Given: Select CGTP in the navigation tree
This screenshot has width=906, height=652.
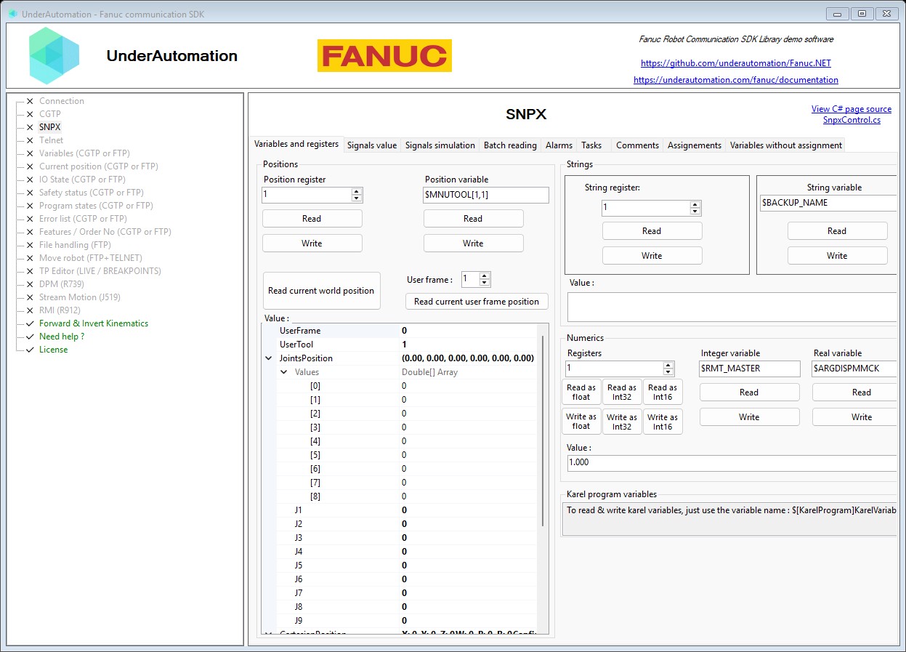Looking at the screenshot, I should pos(50,114).
